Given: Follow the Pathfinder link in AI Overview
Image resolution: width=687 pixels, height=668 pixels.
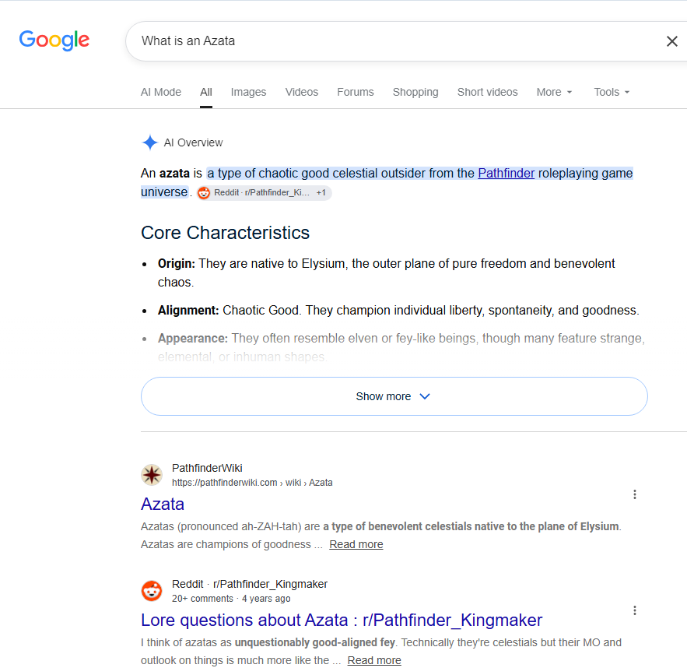Looking at the screenshot, I should (x=506, y=173).
